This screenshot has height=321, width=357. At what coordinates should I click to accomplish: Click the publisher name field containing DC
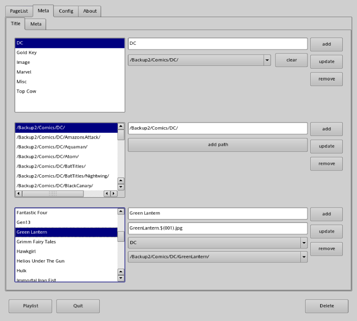point(218,44)
